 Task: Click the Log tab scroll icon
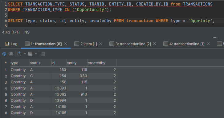pyautogui.click(x=7, y=44)
